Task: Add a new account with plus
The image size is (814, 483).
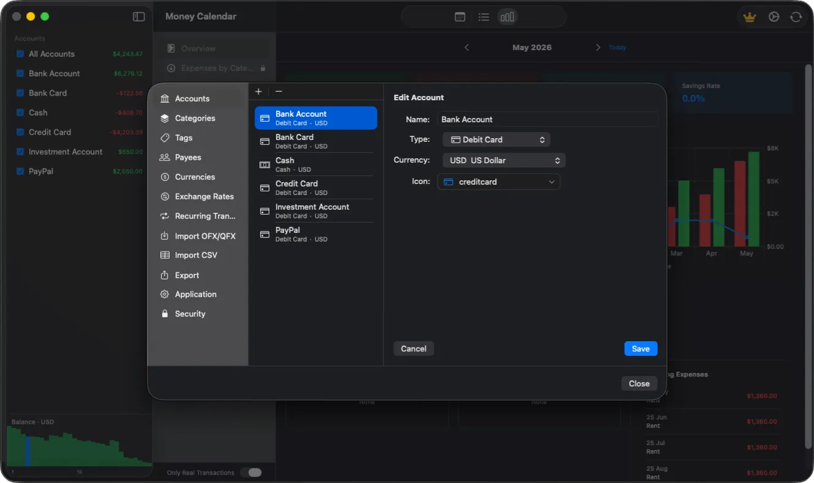Action: pos(258,91)
